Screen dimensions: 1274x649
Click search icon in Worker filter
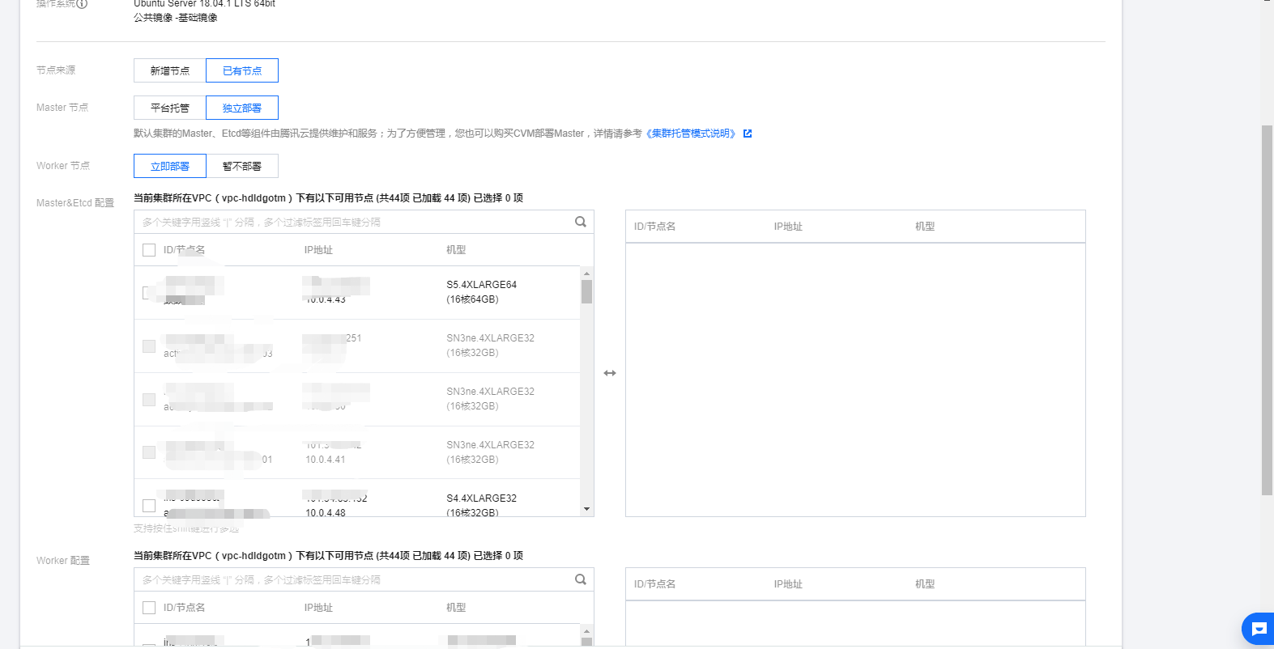[581, 579]
